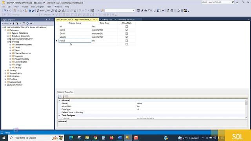This screenshot has width=251, height=141.
Task: Expand the AdventureWorksLT2019 database node
Action: point(8,39)
